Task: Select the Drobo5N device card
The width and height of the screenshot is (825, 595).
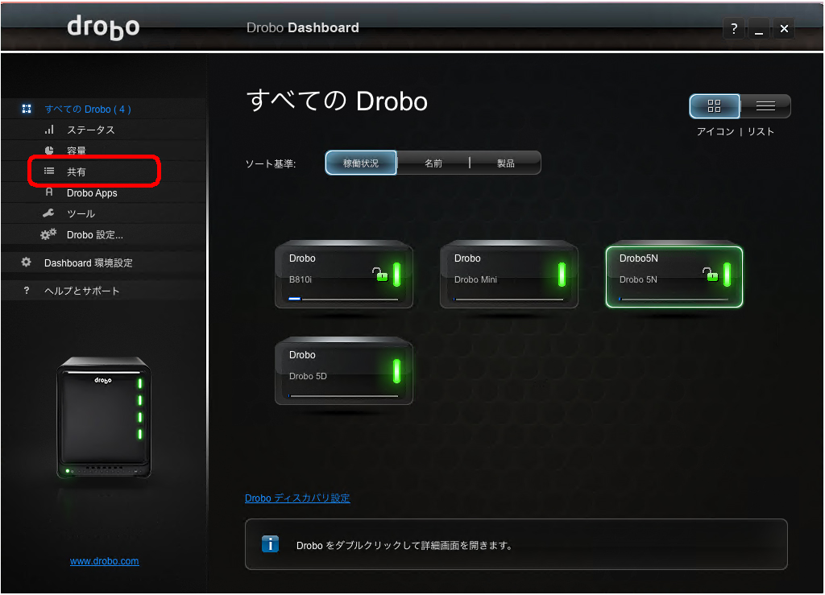Action: [674, 276]
